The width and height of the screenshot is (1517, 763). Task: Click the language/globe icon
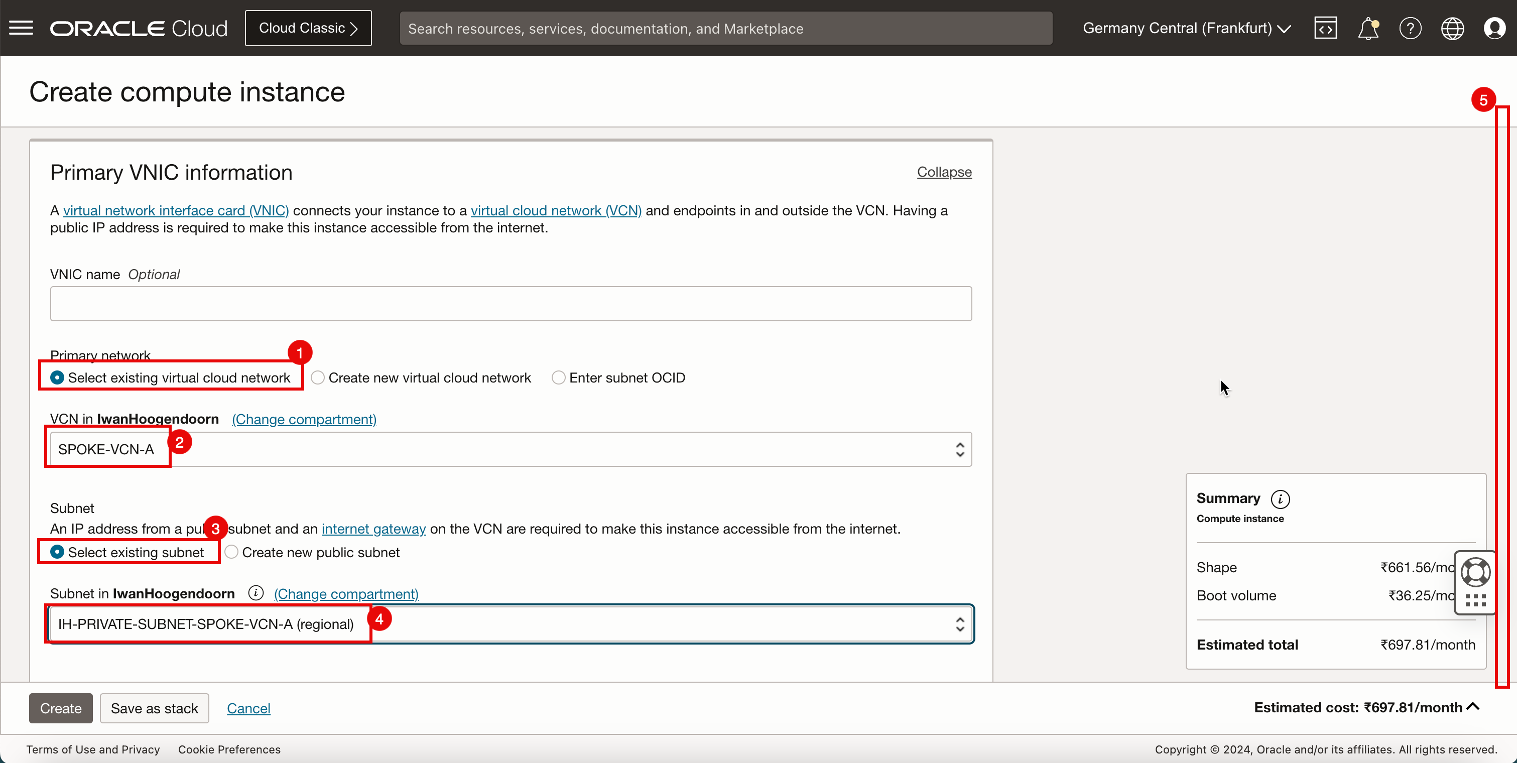tap(1454, 28)
